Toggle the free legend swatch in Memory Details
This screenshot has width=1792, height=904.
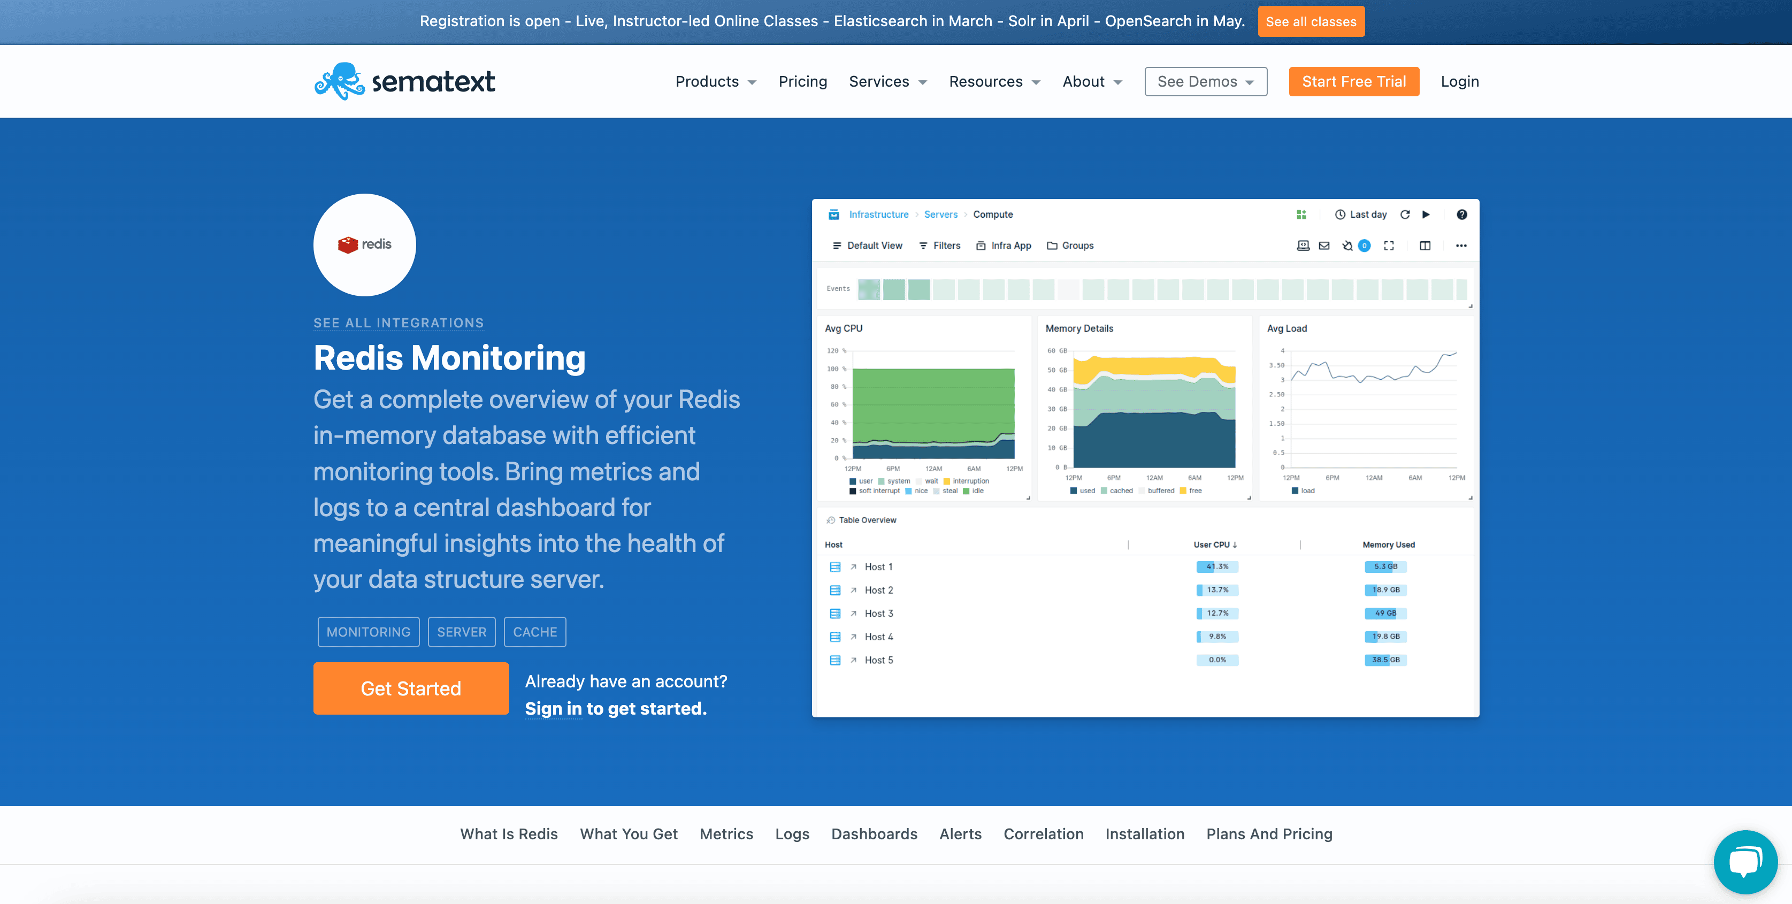point(1183,491)
